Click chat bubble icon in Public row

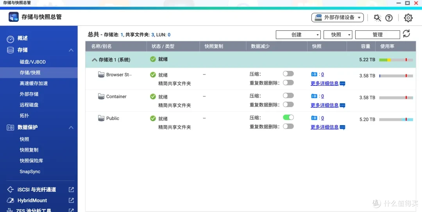[342, 127]
